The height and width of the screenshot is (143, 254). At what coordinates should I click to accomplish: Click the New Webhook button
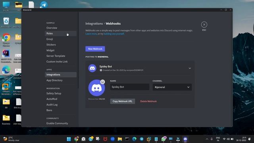coord(95,49)
